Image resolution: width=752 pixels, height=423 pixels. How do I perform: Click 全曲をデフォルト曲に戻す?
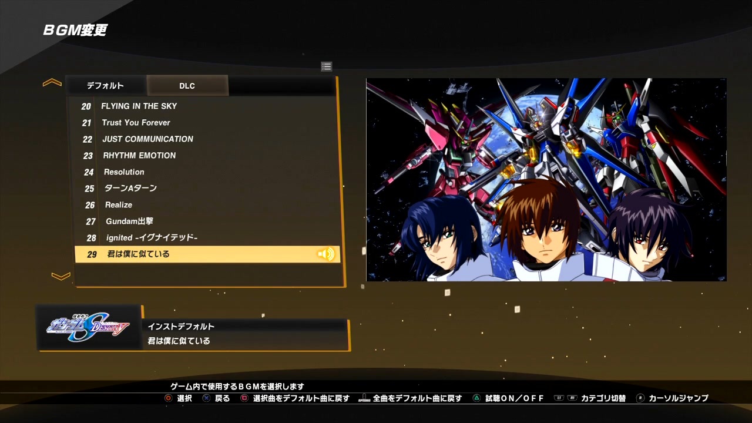(417, 398)
